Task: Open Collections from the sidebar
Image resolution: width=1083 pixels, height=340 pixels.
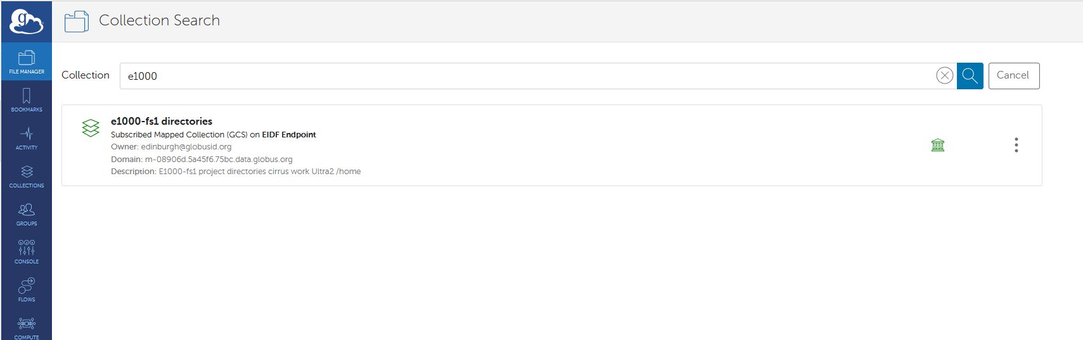Action: 27,176
